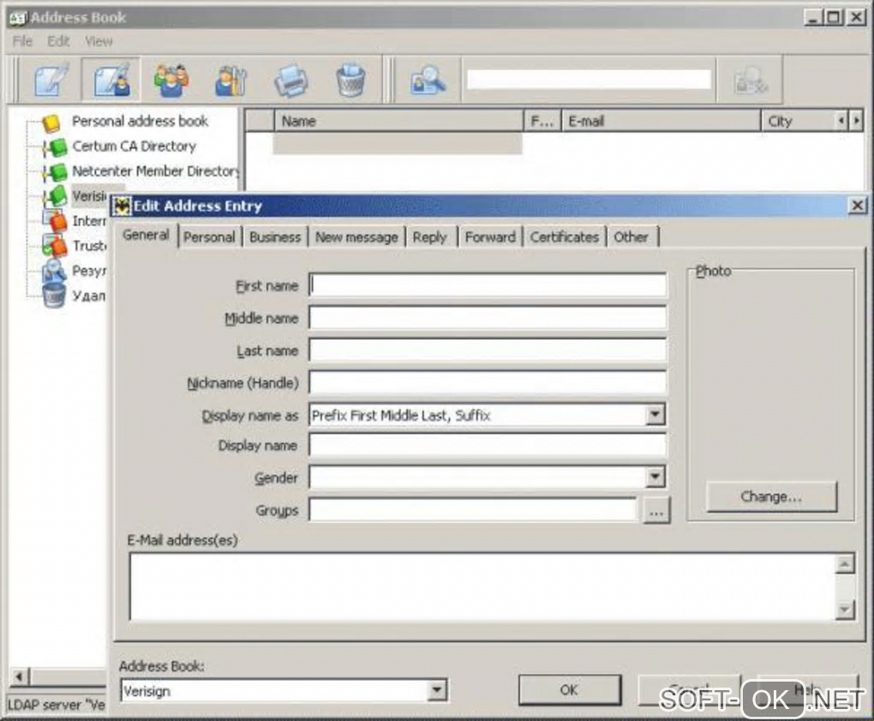Click the Groups browse ... button

[x=656, y=510]
